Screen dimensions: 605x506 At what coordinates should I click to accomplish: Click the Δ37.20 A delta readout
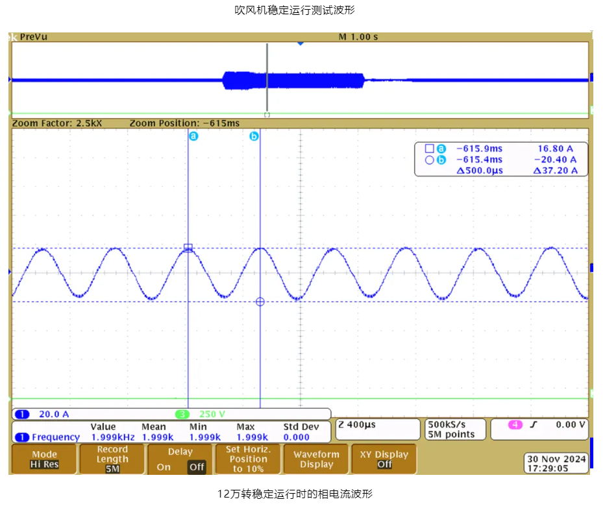555,171
